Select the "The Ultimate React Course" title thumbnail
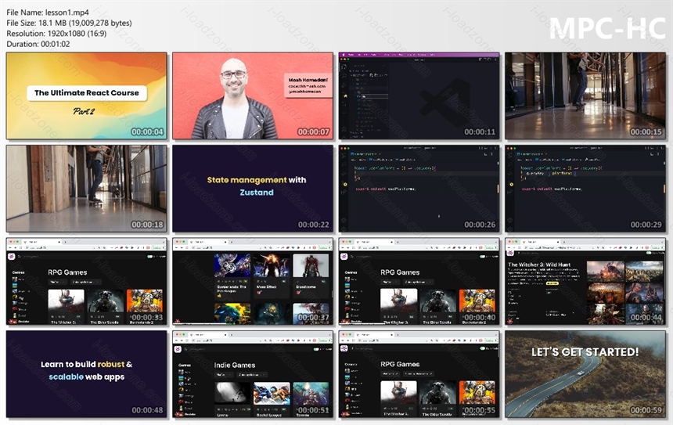 coord(86,95)
